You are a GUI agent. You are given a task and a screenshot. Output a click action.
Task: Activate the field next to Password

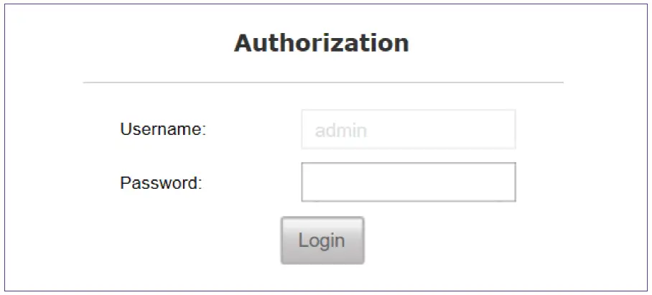tap(408, 182)
